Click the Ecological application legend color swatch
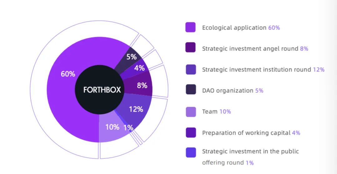This screenshot has width=337, height=174. coord(190,27)
